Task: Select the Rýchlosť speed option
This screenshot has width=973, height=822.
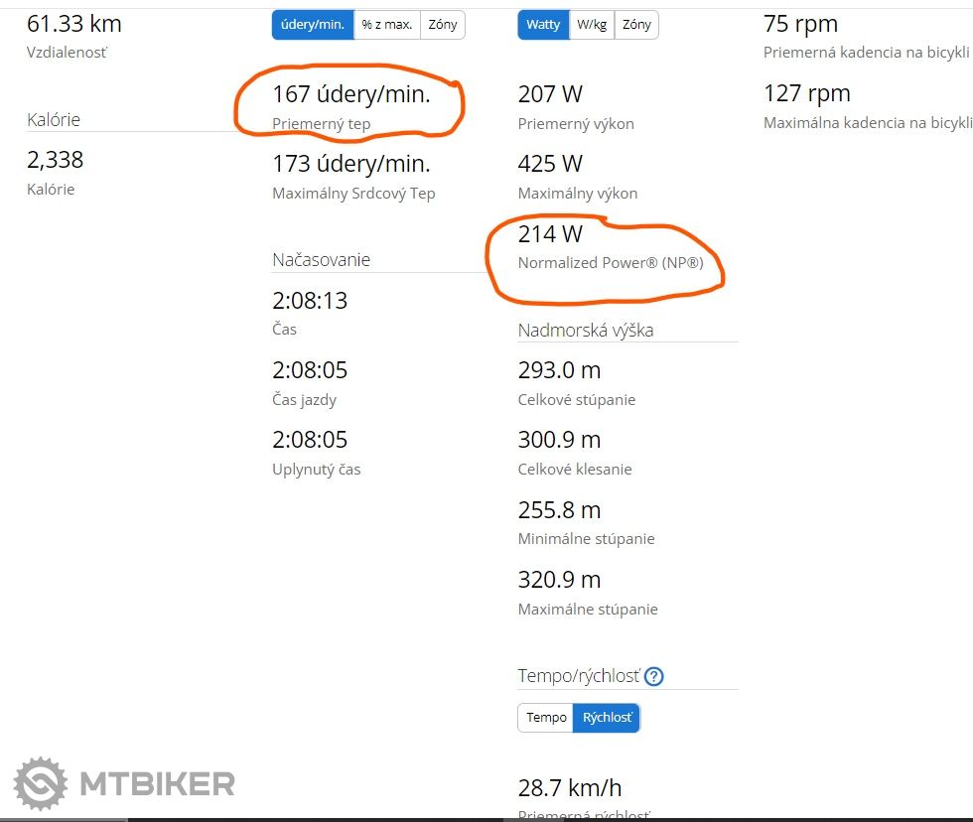Action: tap(608, 717)
